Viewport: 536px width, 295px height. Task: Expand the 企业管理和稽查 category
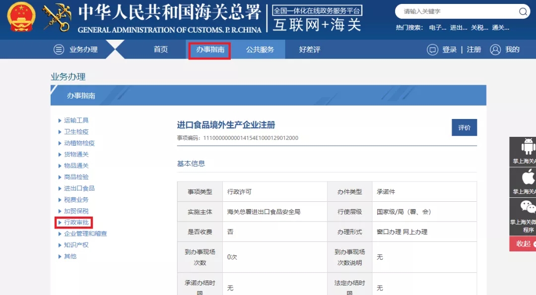(85, 234)
